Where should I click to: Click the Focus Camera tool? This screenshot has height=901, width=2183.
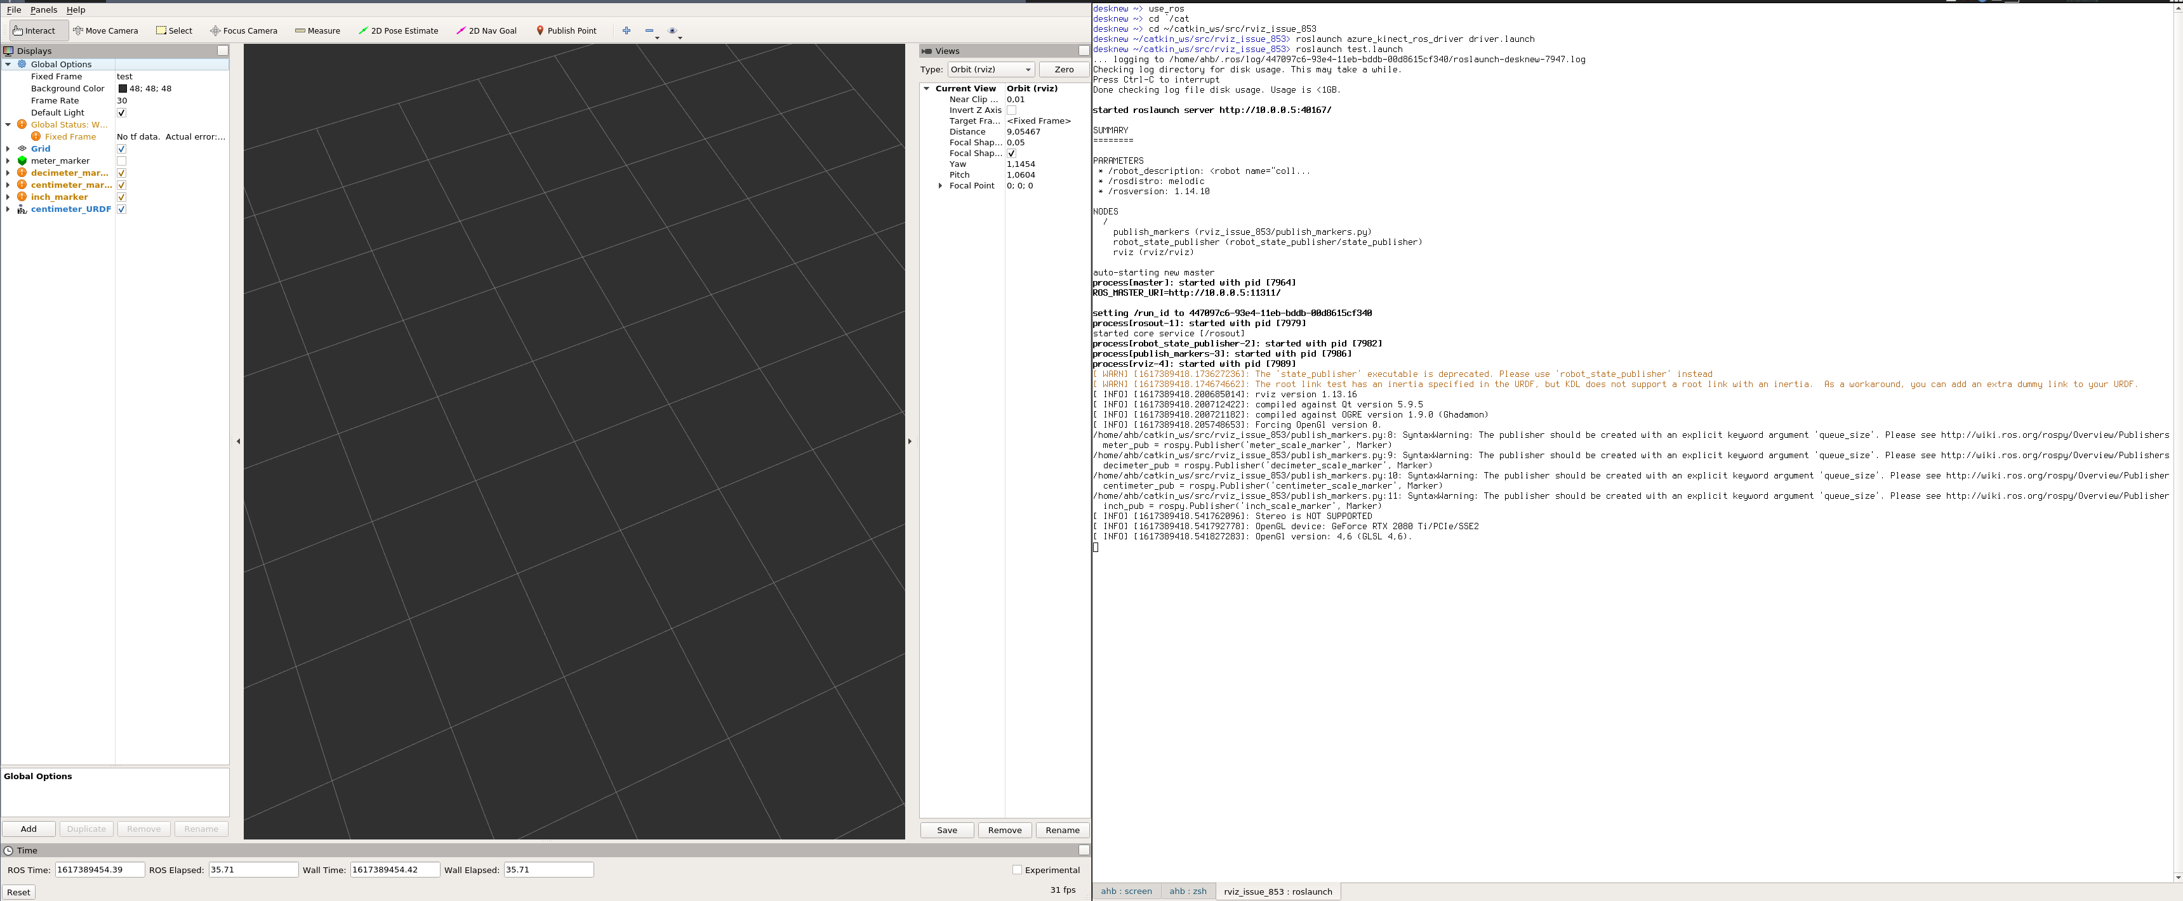243,30
